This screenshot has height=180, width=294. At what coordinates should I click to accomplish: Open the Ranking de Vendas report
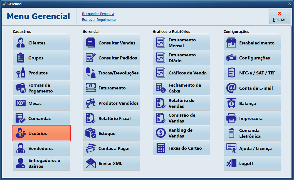coord(181,133)
